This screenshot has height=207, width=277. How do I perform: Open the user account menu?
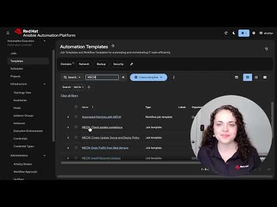click(266, 33)
